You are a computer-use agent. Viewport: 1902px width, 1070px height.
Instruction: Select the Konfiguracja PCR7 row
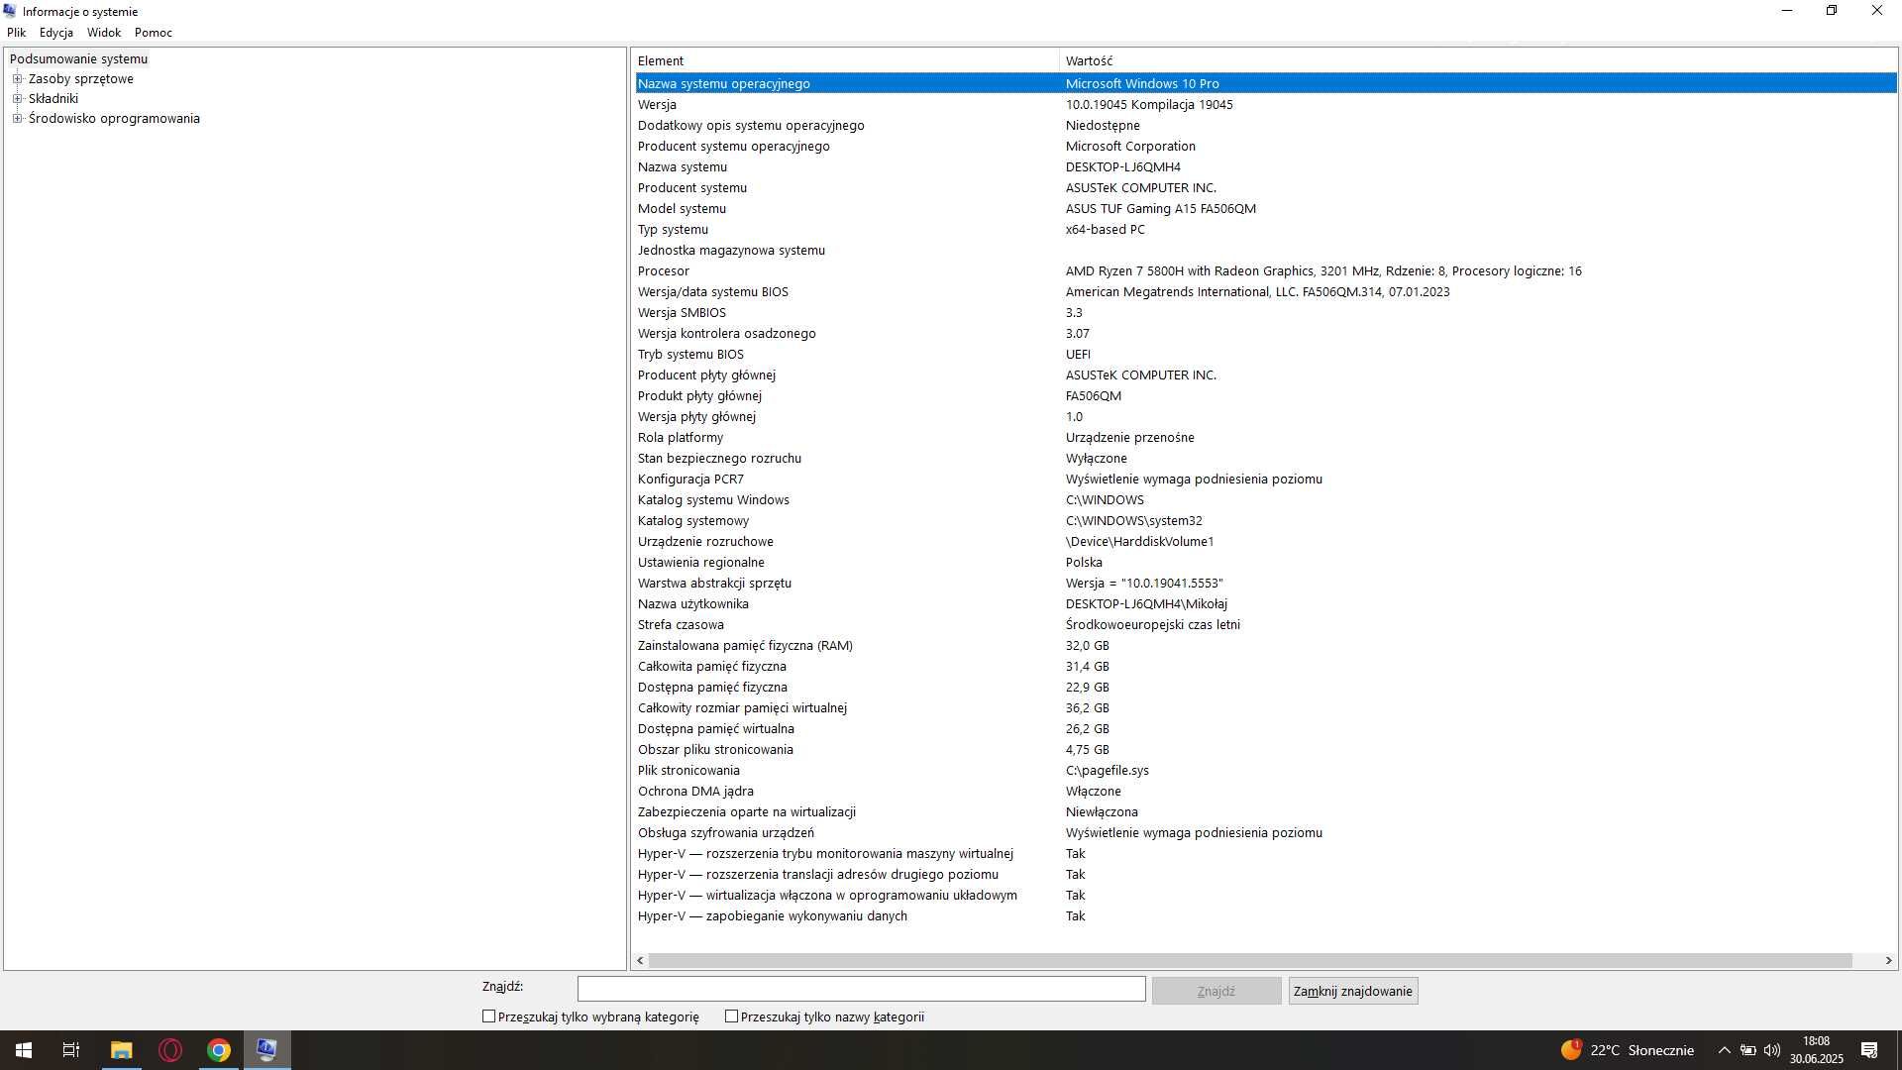click(x=1265, y=480)
